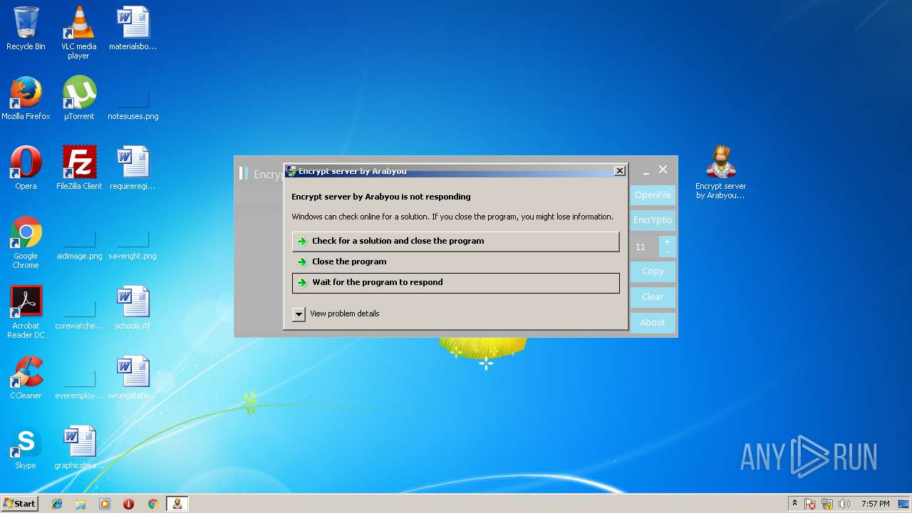Image resolution: width=912 pixels, height=513 pixels.
Task: Click the EncrYptio button
Action: click(653, 220)
